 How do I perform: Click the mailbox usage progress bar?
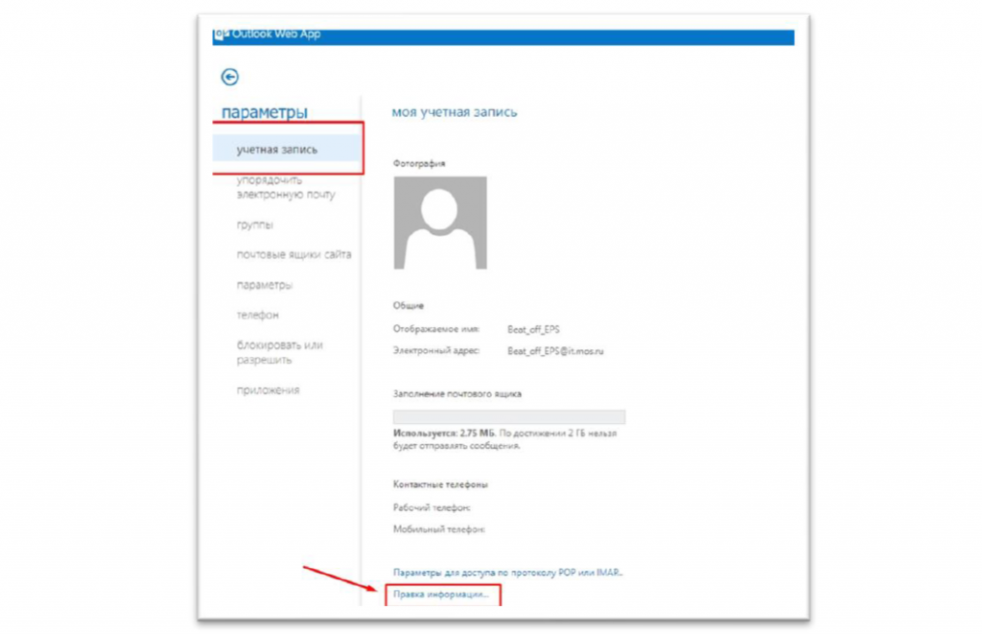(x=508, y=417)
